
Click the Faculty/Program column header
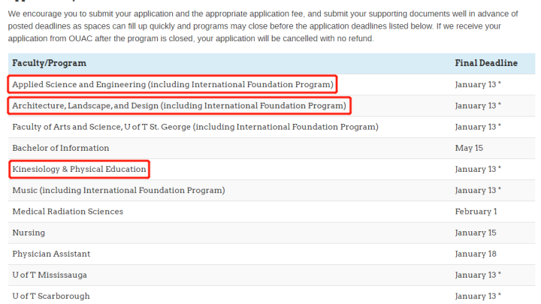click(49, 63)
